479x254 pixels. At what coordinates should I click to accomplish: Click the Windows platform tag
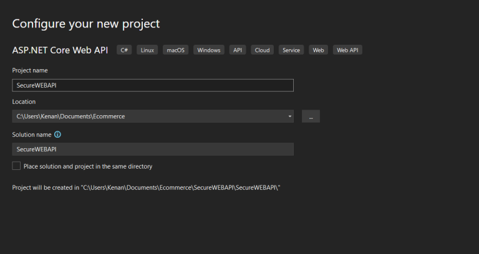click(208, 50)
